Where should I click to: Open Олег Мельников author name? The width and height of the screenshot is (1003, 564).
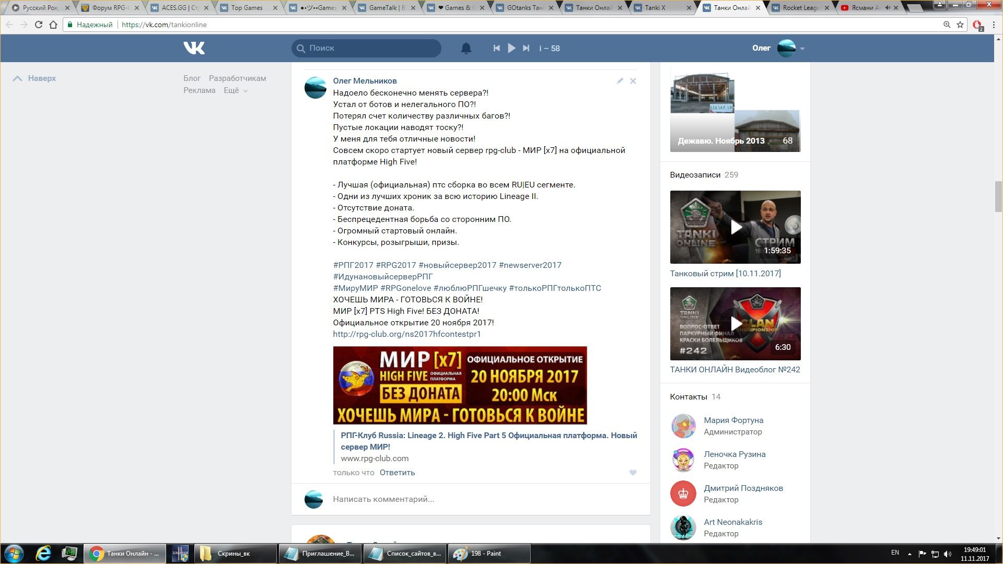click(x=365, y=81)
